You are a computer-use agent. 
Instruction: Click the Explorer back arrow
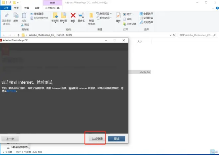(x=4, y=35)
